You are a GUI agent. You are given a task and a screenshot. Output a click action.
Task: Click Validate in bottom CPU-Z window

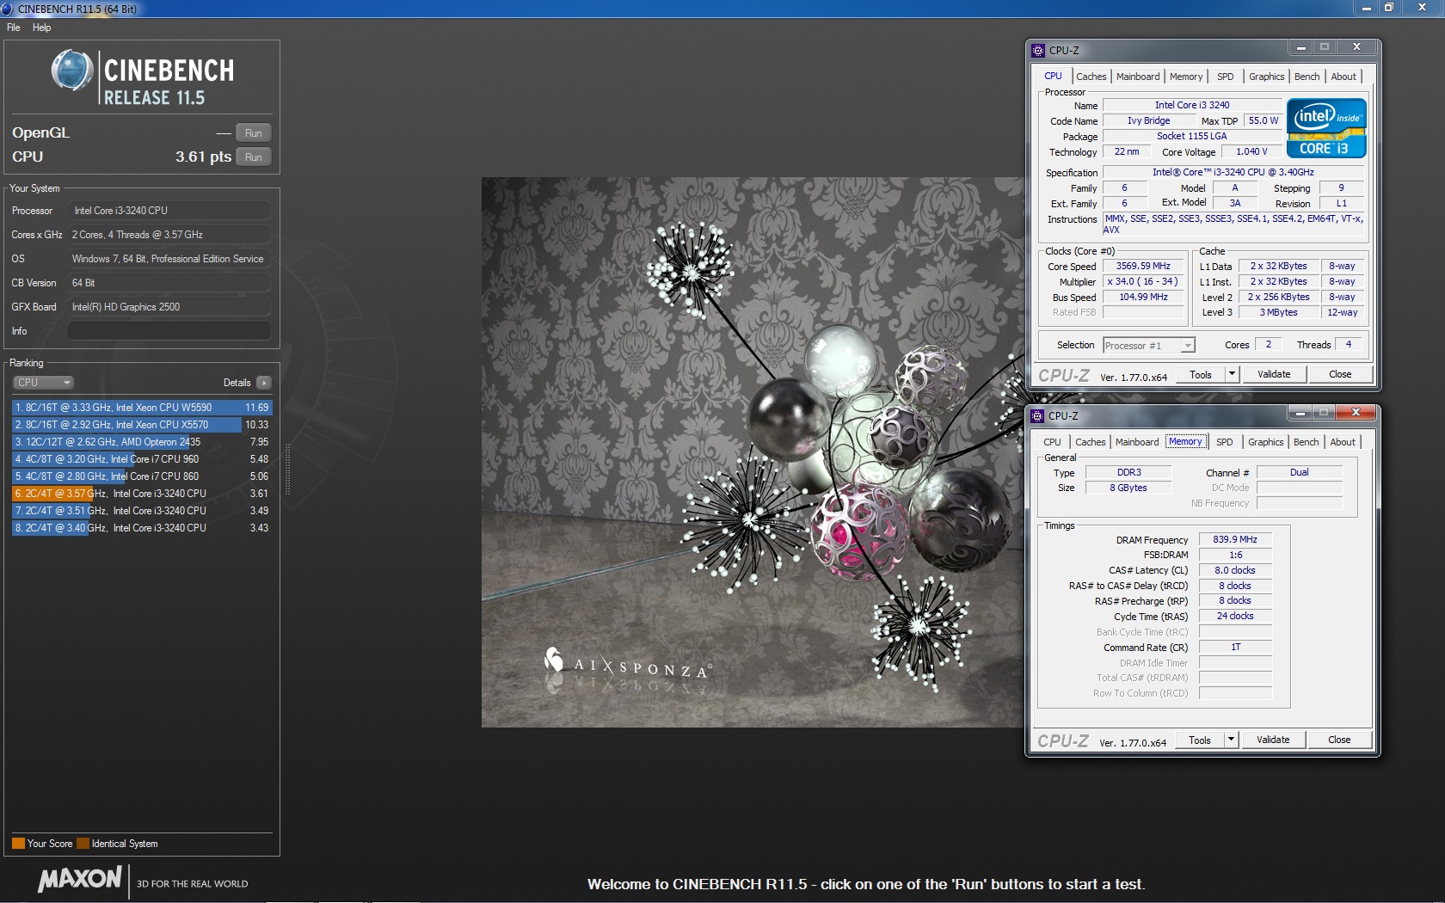(1273, 740)
